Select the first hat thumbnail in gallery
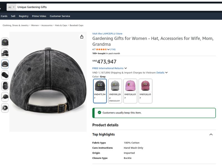 coord(5,42)
